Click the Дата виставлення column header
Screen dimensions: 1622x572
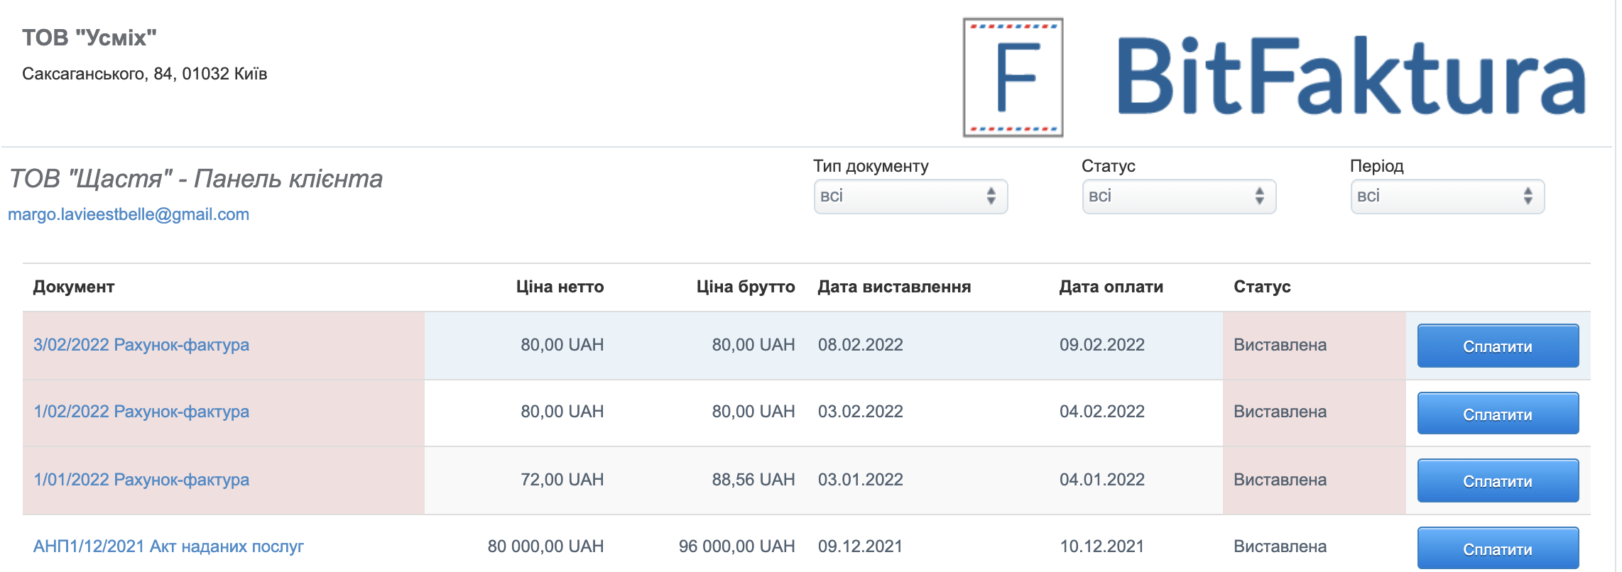point(894,287)
